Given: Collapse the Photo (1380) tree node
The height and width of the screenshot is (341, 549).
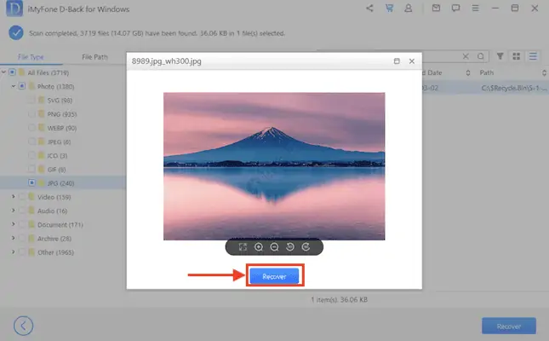Looking at the screenshot, I should click(x=13, y=86).
